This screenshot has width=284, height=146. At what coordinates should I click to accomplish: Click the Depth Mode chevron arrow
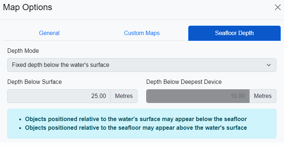pyautogui.click(x=269, y=65)
